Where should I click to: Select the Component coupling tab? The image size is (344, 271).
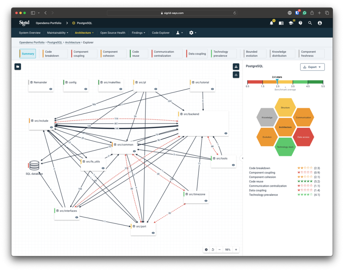click(x=84, y=54)
